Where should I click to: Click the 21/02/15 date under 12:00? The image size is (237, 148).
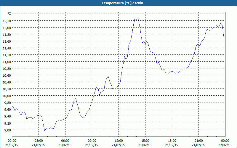(x=119, y=145)
